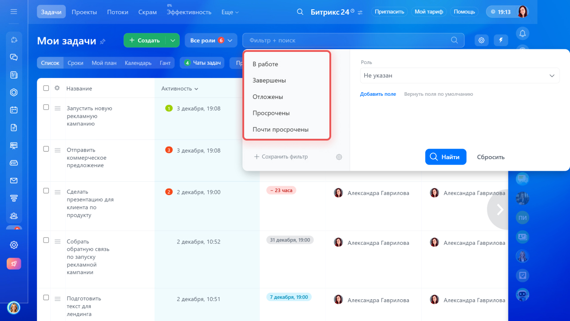The image size is (570, 321).
Task: Click the notifications bell icon
Action: pos(522,33)
